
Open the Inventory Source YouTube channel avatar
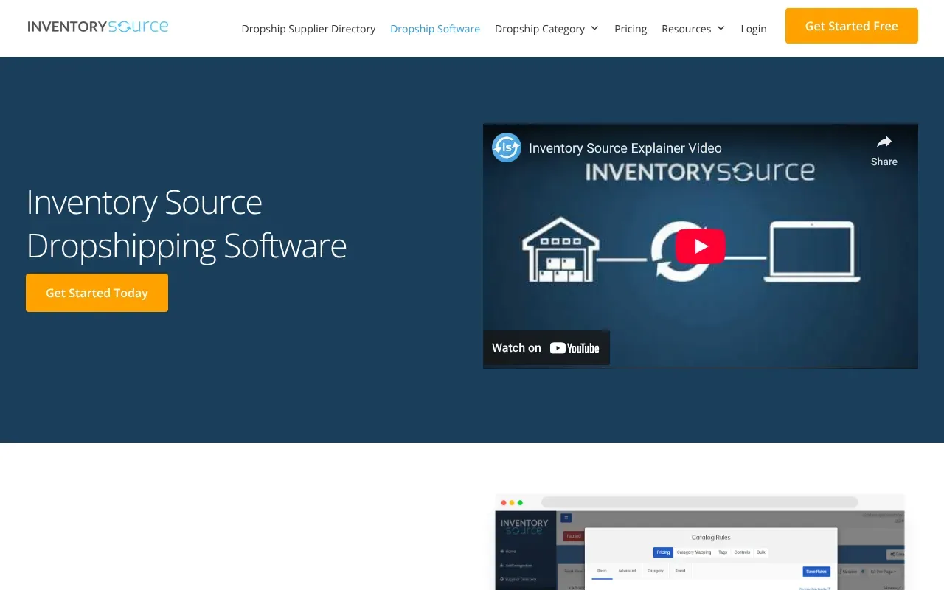pos(506,147)
